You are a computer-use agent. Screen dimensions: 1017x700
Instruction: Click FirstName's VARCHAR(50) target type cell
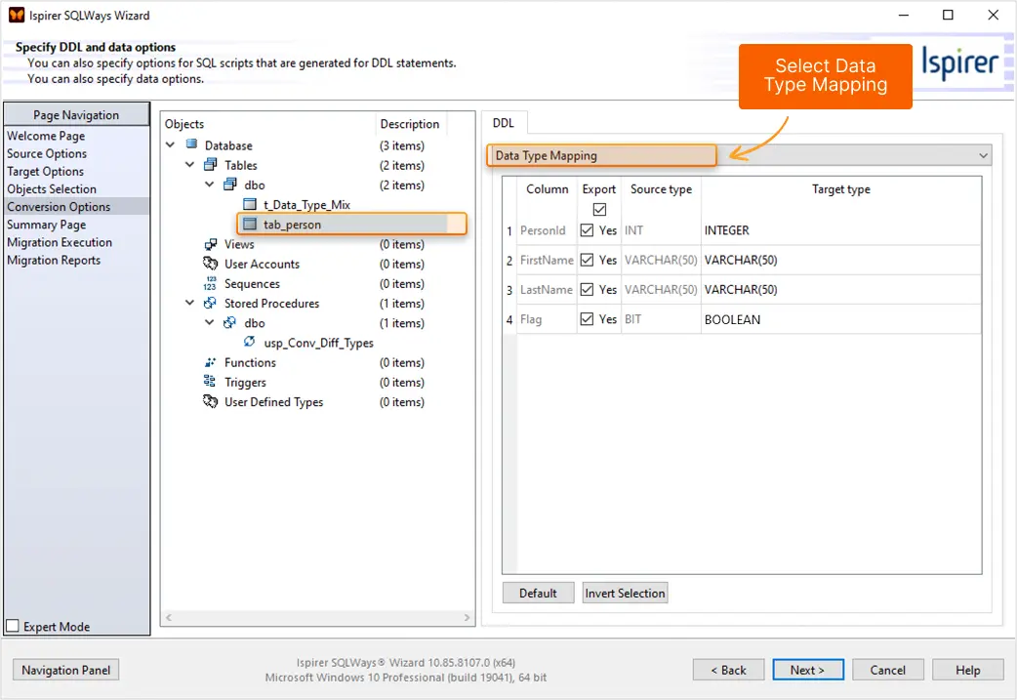[x=841, y=260]
